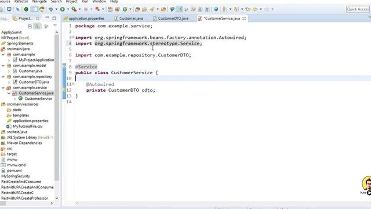
Task: Click the Skip All Breakpoints icon
Action: coord(18,9)
